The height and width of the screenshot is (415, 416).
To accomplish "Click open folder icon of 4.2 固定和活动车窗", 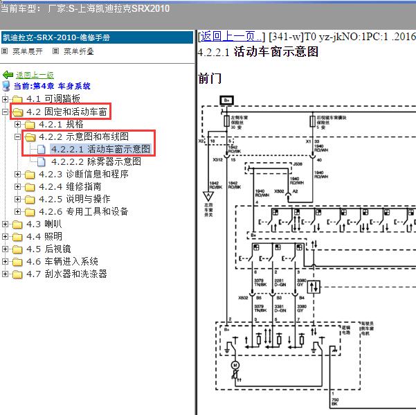I will (18, 112).
